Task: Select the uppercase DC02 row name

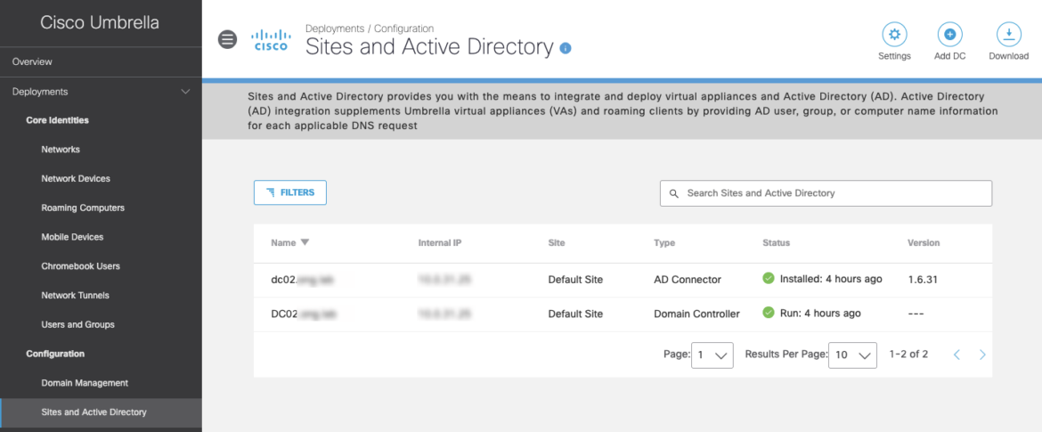Action: click(302, 314)
